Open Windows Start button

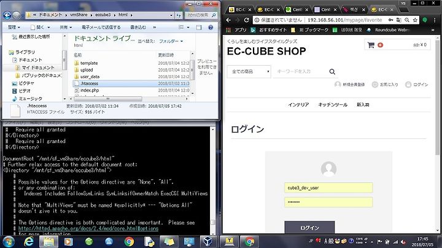click(9, 241)
